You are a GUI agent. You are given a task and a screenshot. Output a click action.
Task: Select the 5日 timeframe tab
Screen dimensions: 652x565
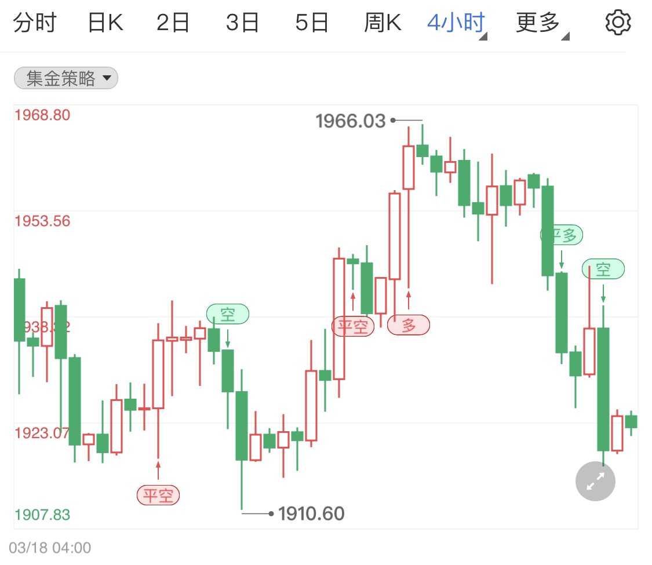(312, 22)
